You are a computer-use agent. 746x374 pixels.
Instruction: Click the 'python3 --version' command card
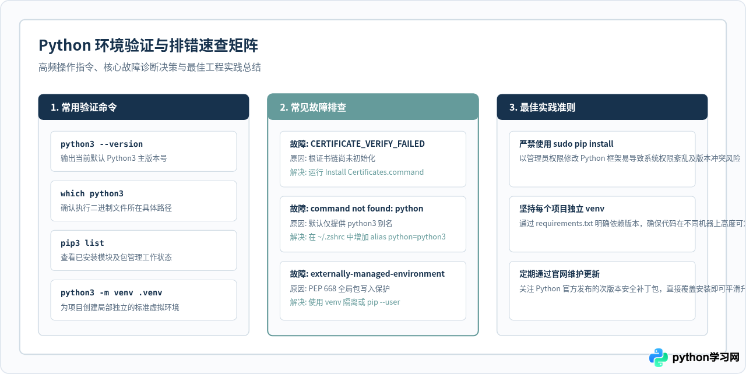point(143,151)
